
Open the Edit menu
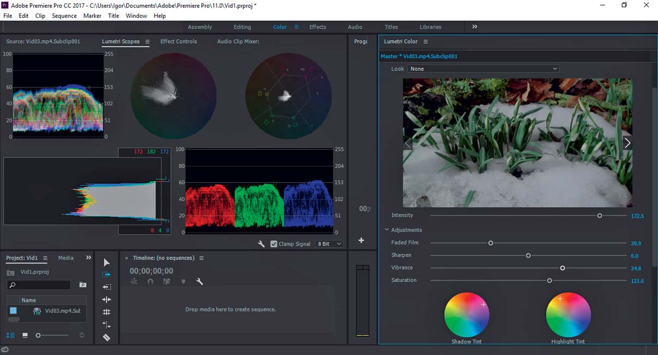tap(23, 16)
